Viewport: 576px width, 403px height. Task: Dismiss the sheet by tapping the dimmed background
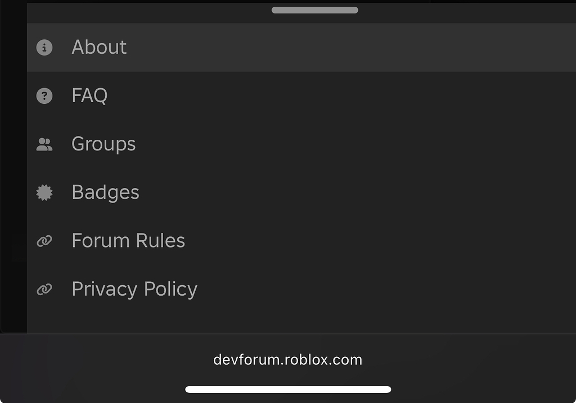tap(11, 168)
